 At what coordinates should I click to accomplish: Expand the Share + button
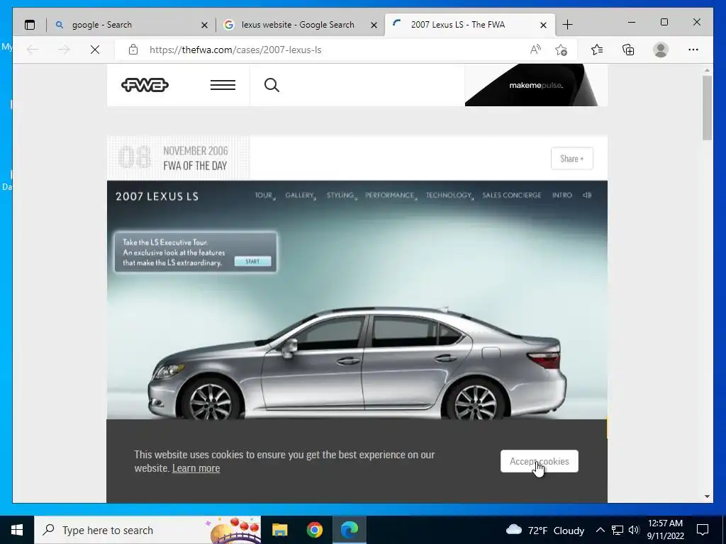coord(572,159)
